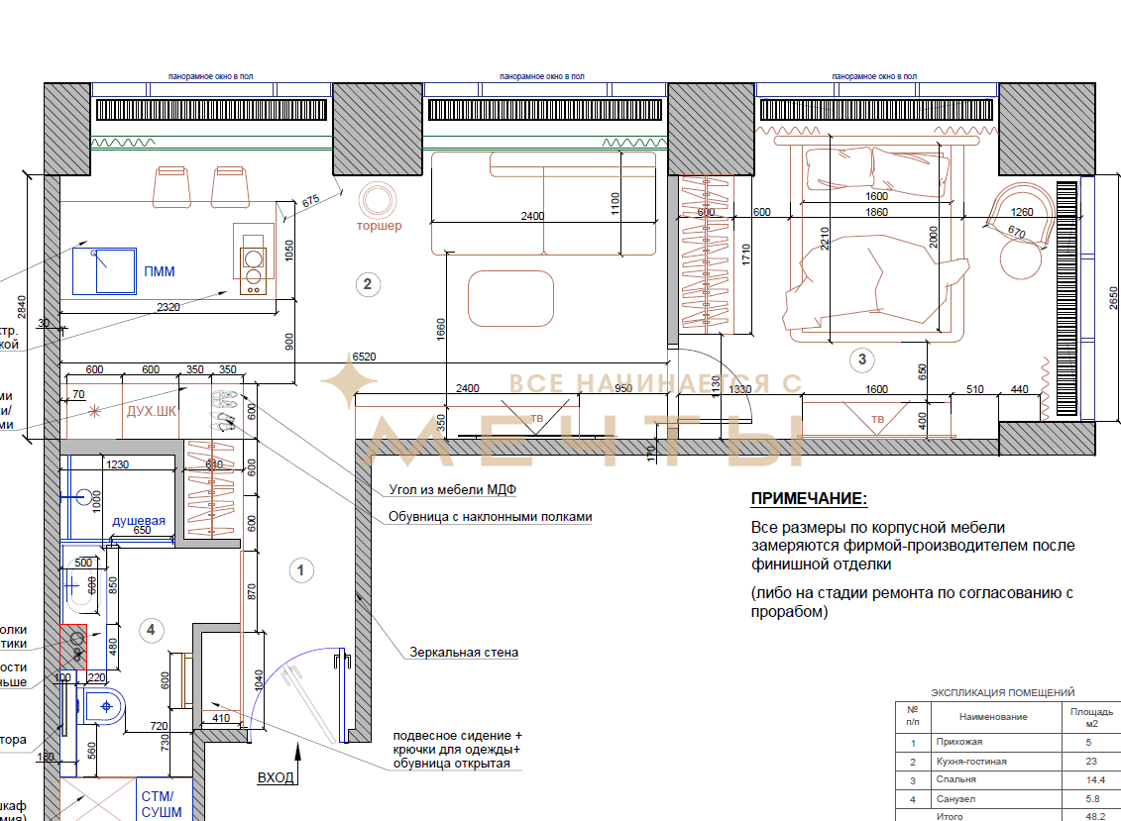This screenshot has height=821, width=1121.
Task: Select the ДУХ.ШК oven label
Action: [x=151, y=413]
